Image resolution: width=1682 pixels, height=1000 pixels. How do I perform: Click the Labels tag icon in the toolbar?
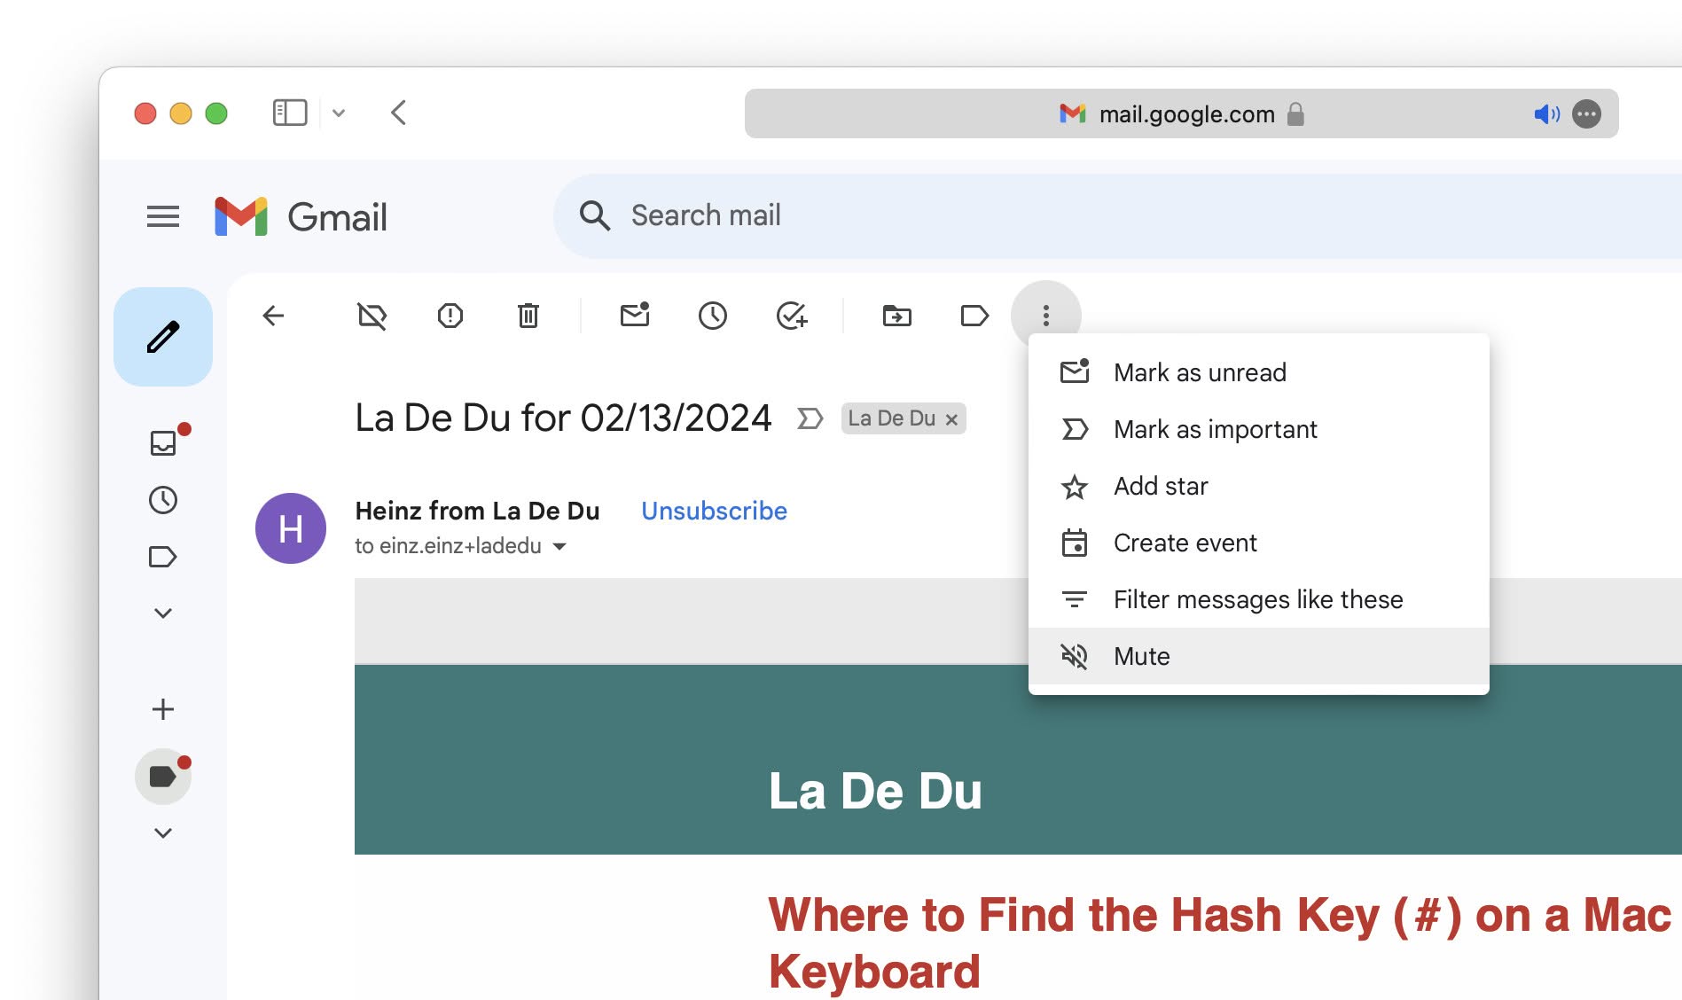[x=974, y=316]
